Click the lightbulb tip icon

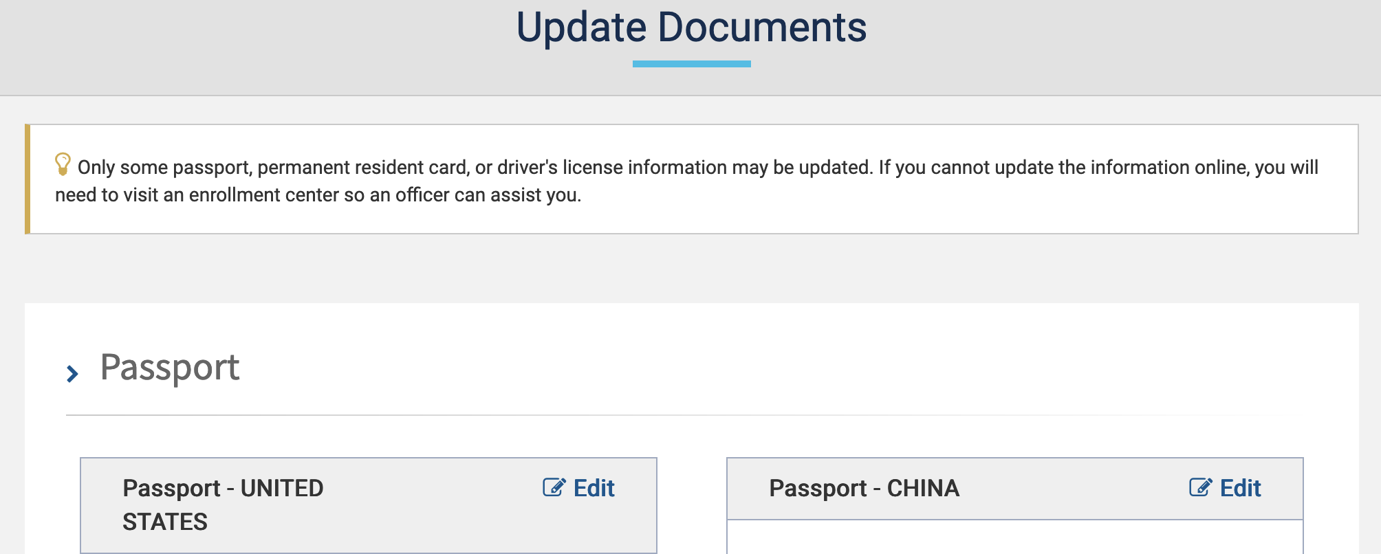click(63, 164)
